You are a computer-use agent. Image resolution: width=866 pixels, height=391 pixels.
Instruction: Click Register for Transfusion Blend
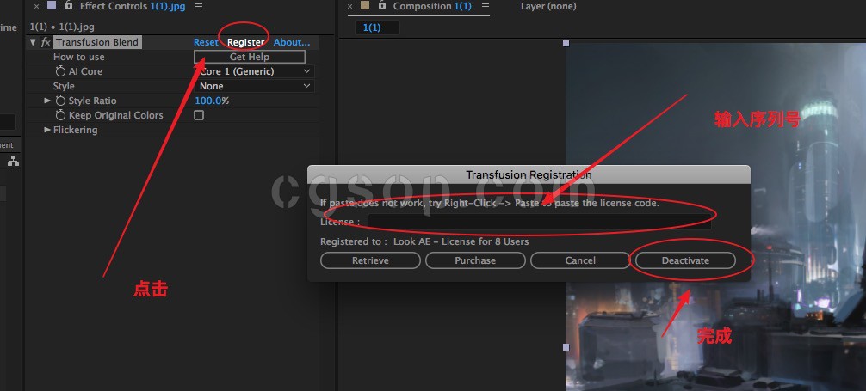[246, 42]
